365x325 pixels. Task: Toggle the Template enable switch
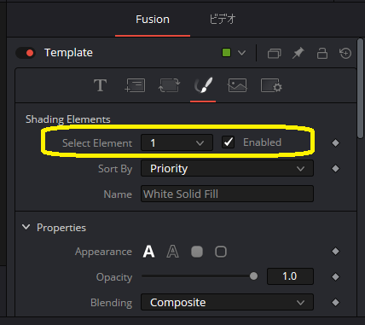point(26,53)
